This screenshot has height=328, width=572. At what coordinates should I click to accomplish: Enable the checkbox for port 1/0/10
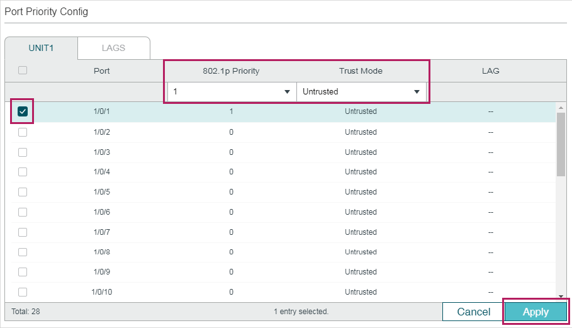coord(23,292)
